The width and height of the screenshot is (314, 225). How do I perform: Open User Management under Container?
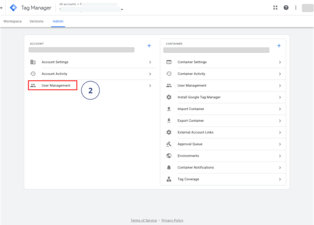coord(192,85)
